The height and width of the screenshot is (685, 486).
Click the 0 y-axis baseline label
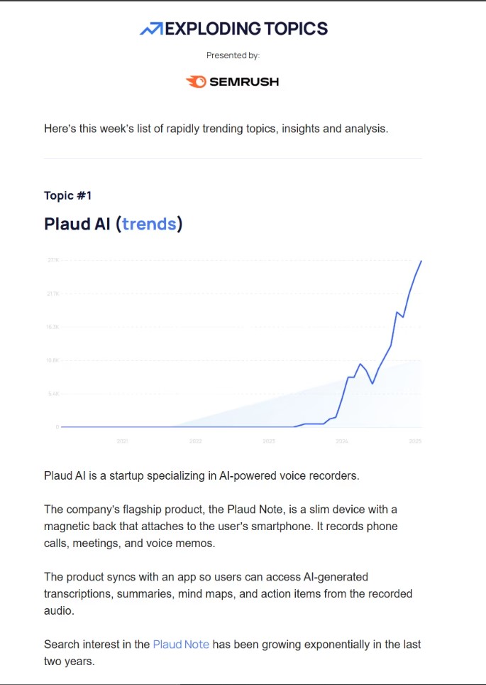[x=57, y=427]
